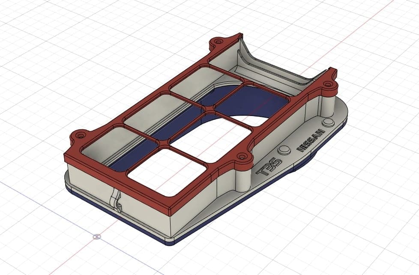This screenshot has height=275, width=419.
Task: Select the embossed NISSAN text on the model
Action: point(311,140)
